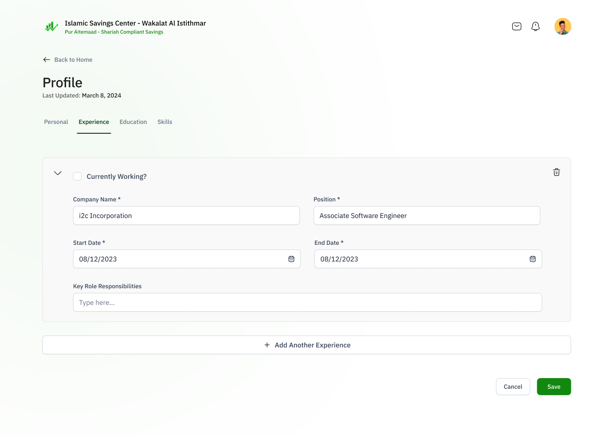Viewport: 614px width, 436px height.
Task: Select the Experience tab
Action: [x=94, y=122]
